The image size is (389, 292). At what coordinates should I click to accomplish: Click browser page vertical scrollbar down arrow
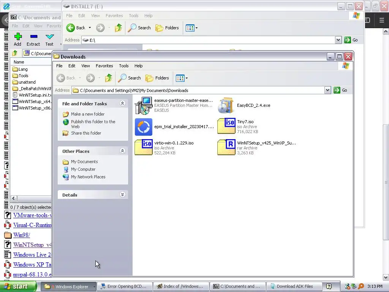(386, 277)
